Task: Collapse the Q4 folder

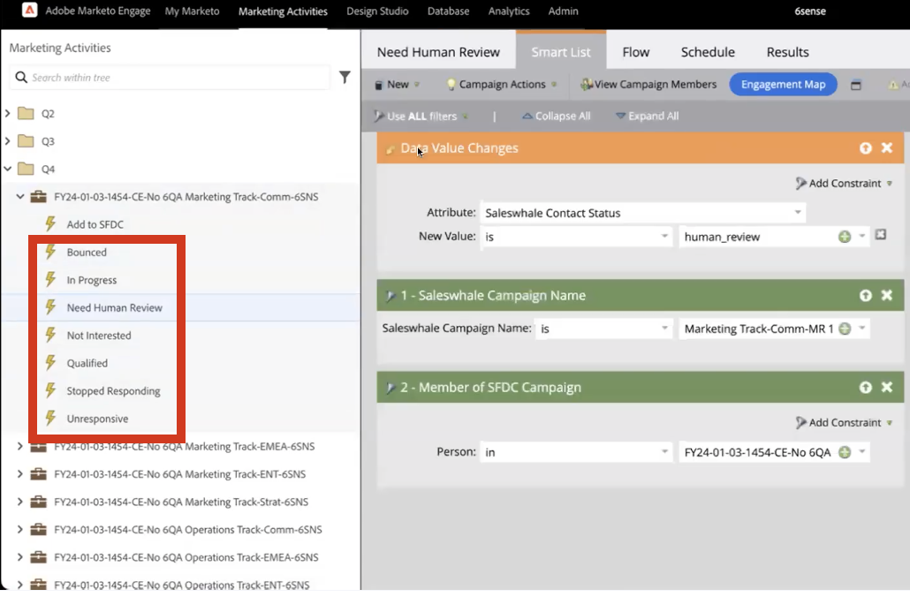Action: pyautogui.click(x=8, y=169)
